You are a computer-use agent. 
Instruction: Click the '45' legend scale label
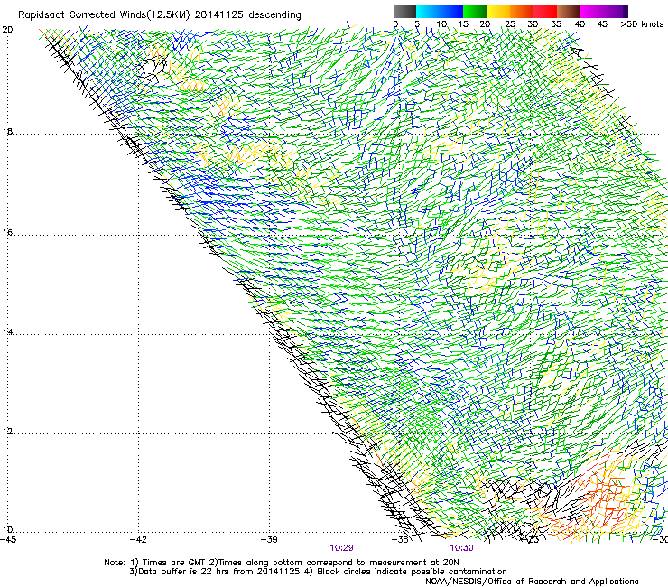point(602,24)
